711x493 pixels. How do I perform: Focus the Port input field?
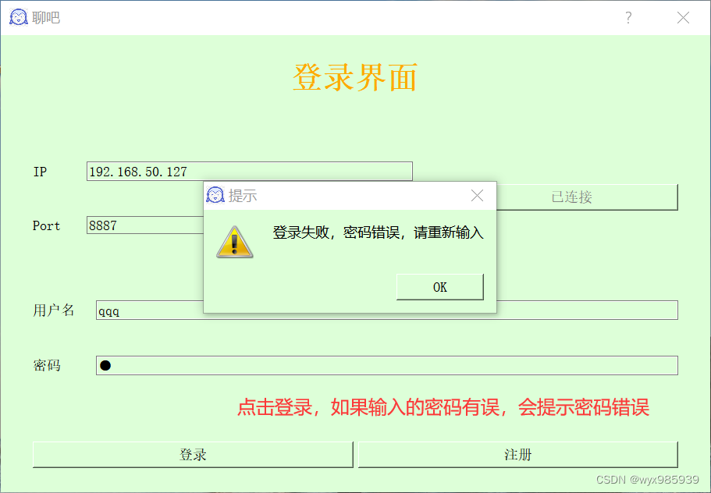[145, 225]
